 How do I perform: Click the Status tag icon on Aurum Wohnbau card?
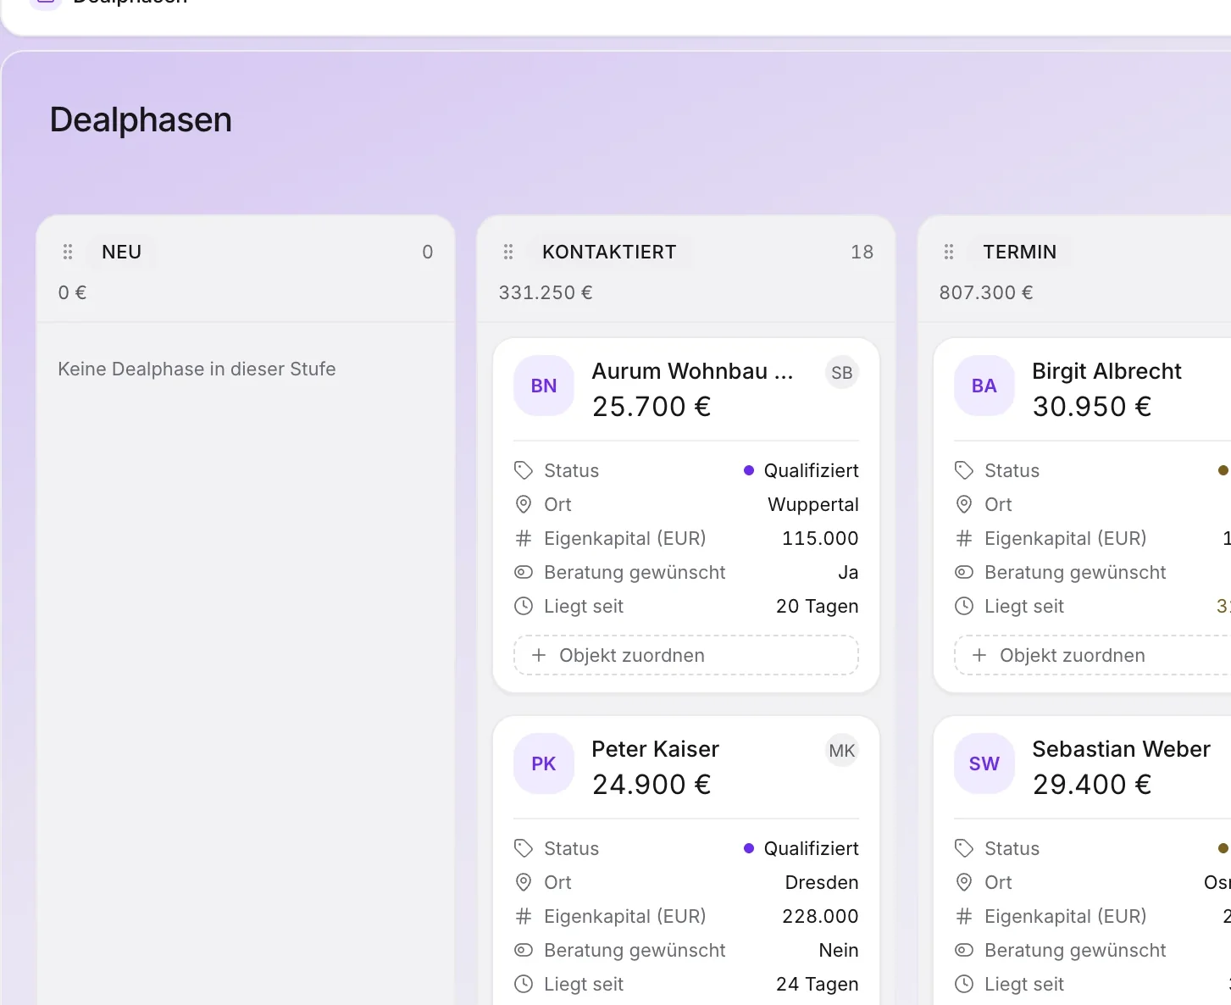click(524, 470)
